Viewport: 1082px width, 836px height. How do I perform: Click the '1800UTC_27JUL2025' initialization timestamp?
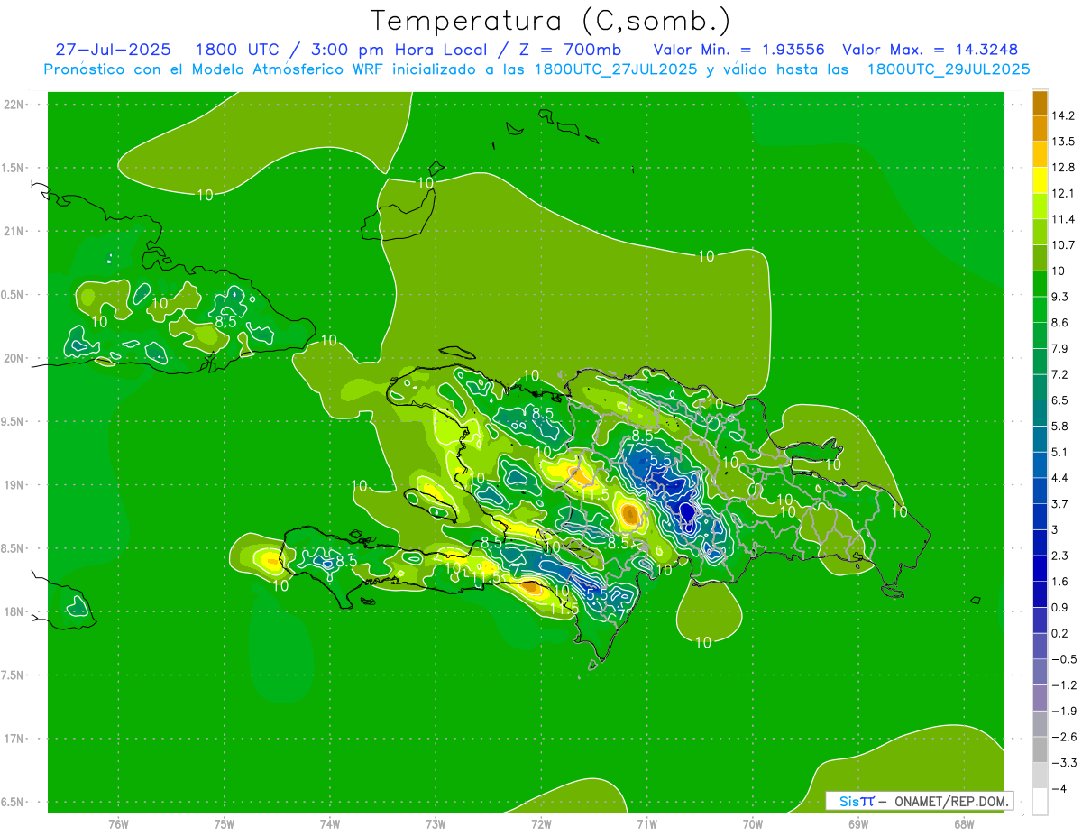tap(616, 69)
